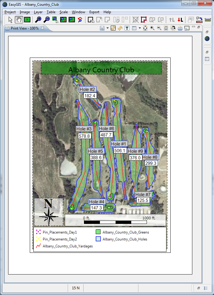Select the arrow pointer tool
Viewport: 214px width, 295px height.
point(11,19)
